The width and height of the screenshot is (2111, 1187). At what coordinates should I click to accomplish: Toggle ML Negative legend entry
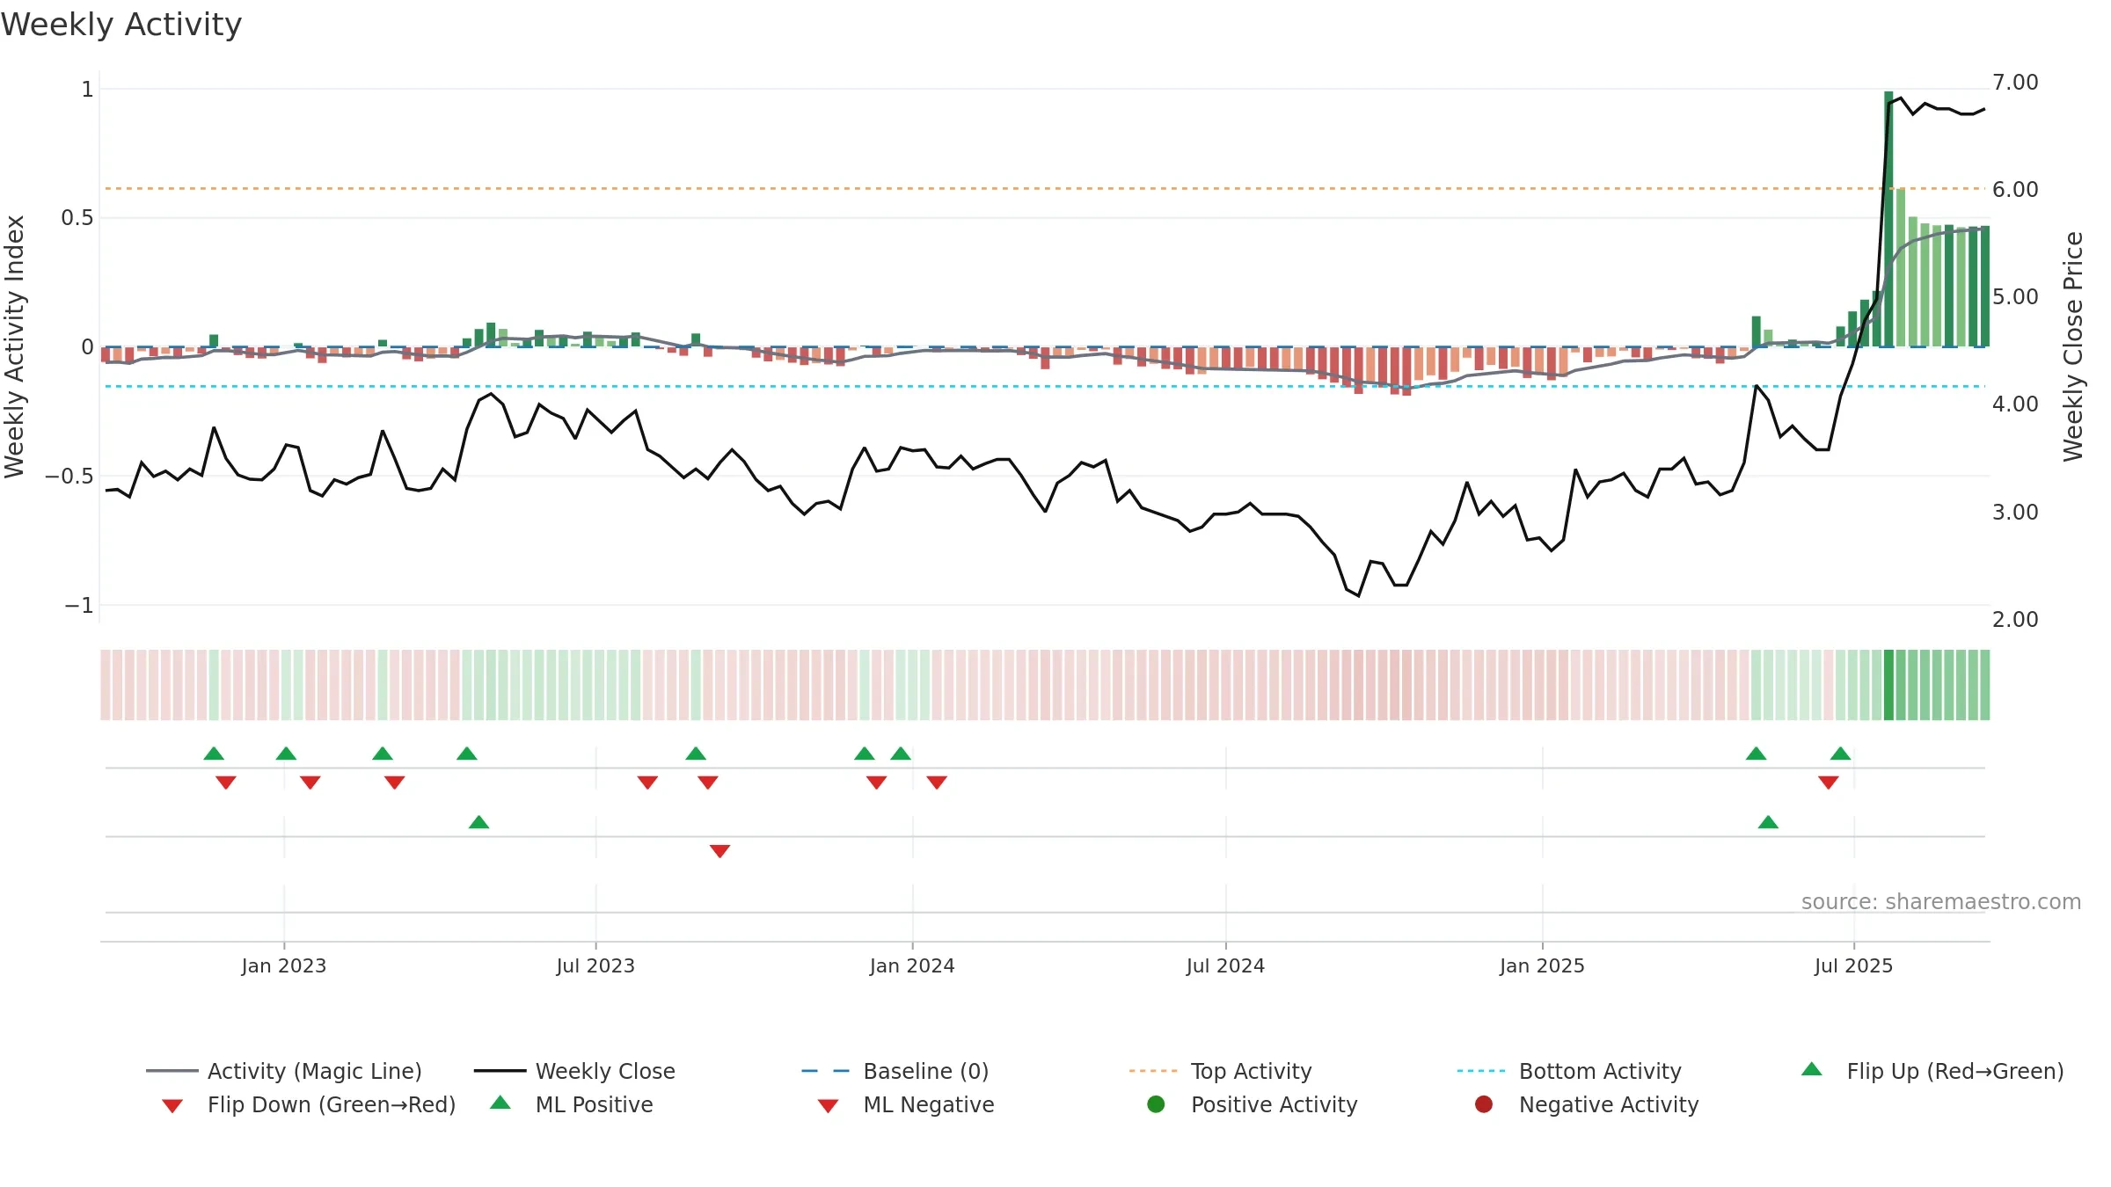(x=906, y=1104)
